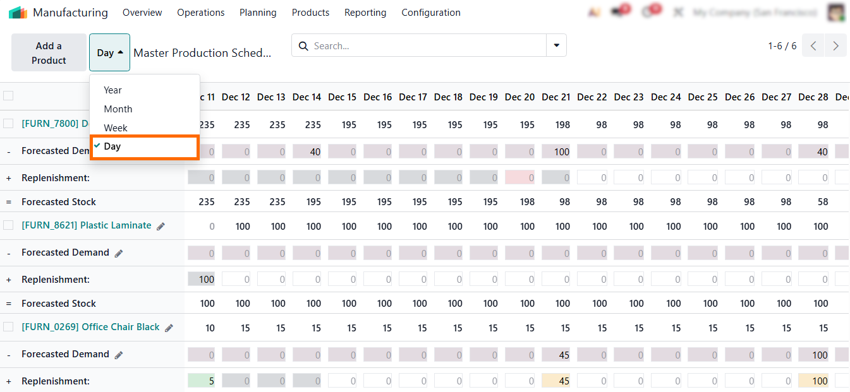The width and height of the screenshot is (850, 392).
Task: Edit Forecasted Demand under Plastic Laminate
Action: pos(119,253)
